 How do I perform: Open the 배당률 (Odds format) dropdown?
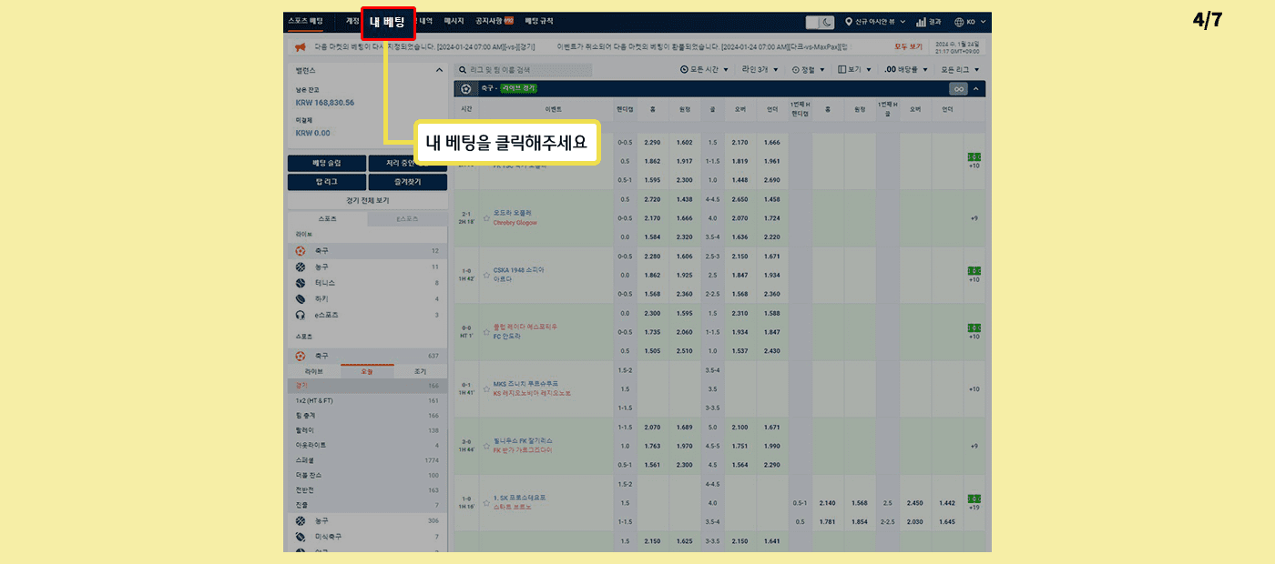(905, 69)
